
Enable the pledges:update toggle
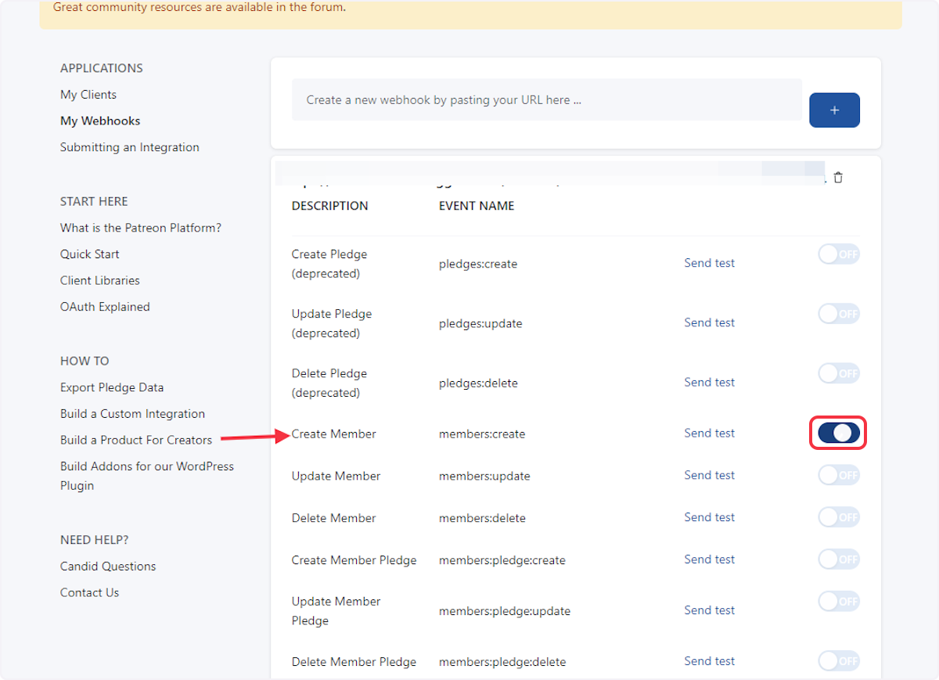click(x=838, y=313)
